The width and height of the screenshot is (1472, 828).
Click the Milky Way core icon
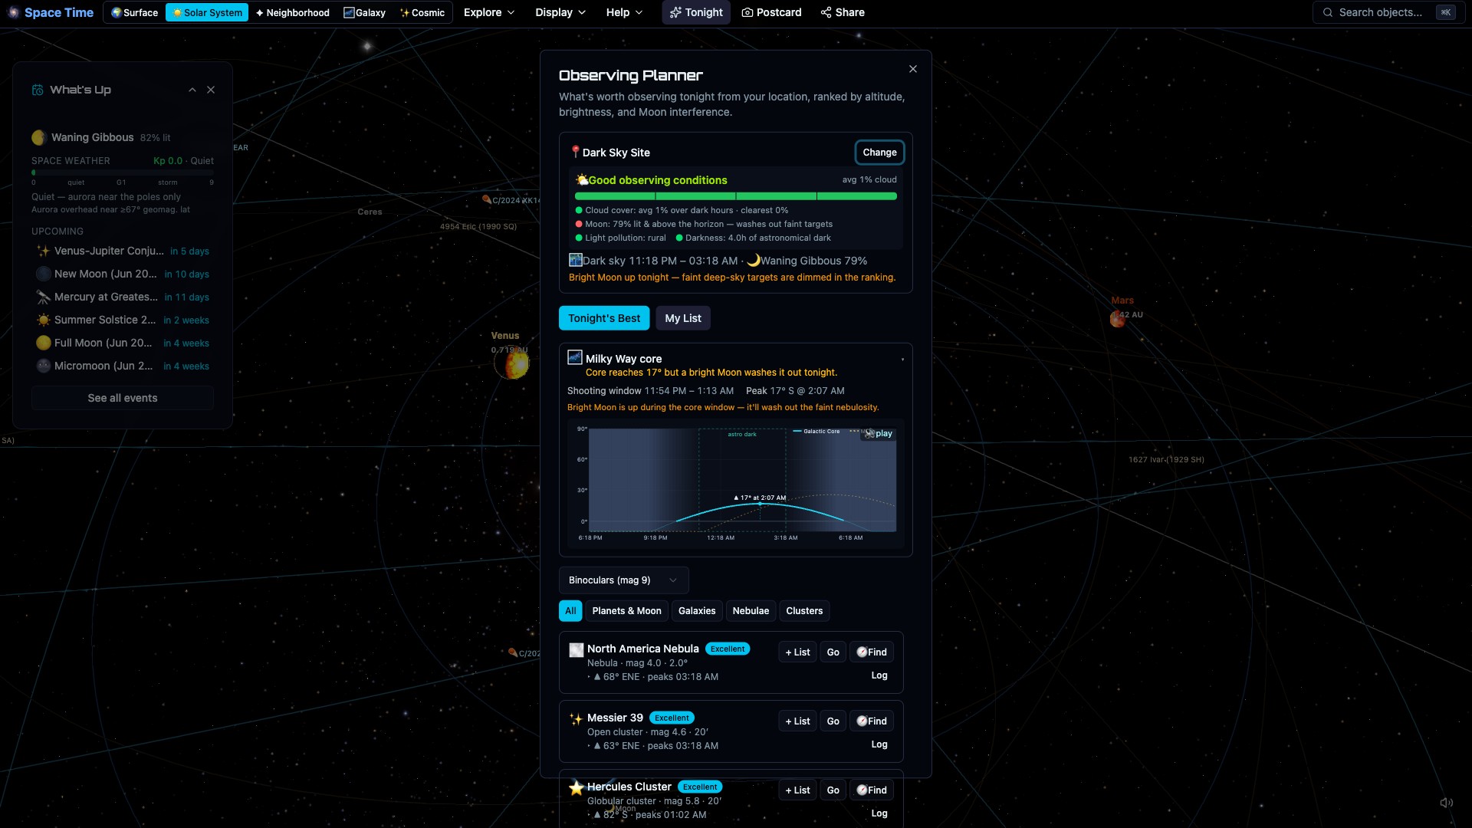[x=575, y=358]
